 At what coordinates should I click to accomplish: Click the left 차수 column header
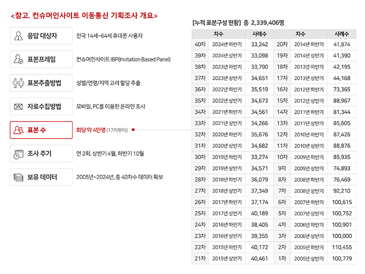coord(219,34)
